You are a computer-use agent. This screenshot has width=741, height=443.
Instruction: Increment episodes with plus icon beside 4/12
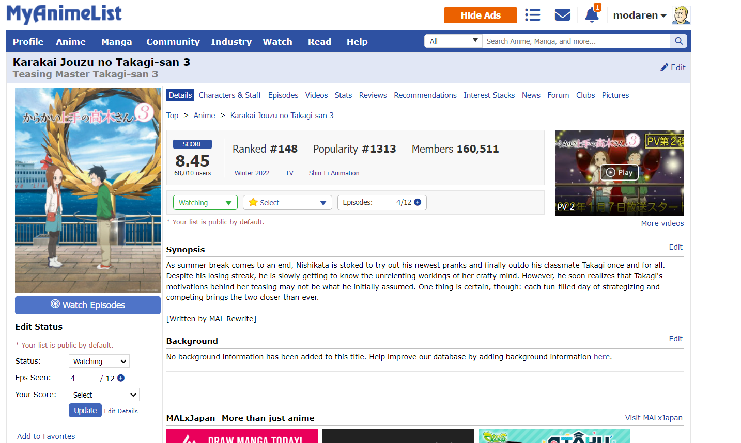(418, 202)
